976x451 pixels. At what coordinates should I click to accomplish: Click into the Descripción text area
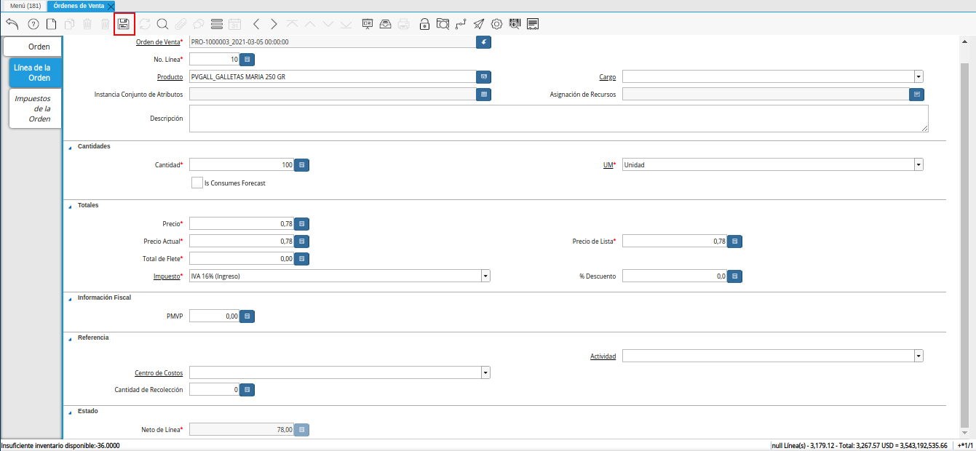[559, 118]
